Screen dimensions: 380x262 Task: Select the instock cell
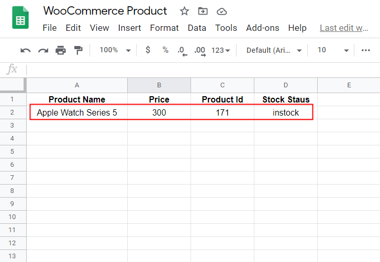tap(286, 112)
